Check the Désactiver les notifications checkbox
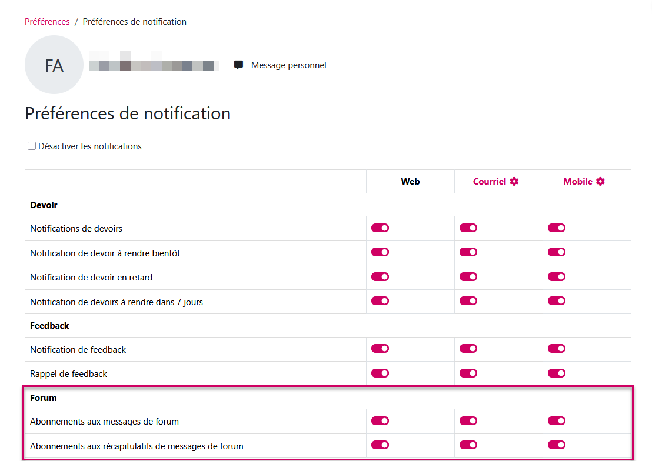652x461 pixels. (x=32, y=146)
